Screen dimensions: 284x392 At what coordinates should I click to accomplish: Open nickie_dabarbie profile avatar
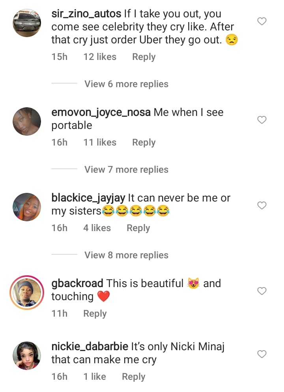27,355
